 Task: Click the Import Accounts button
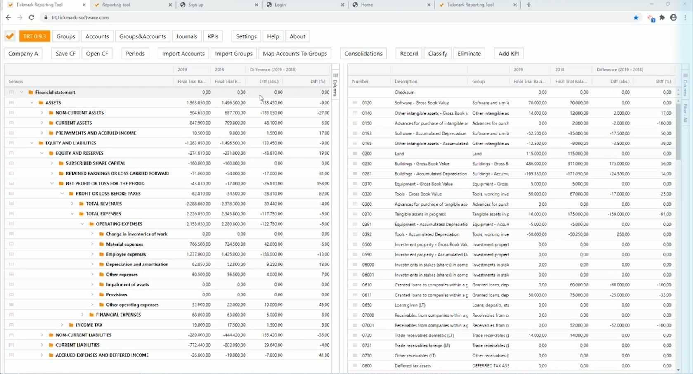(183, 54)
